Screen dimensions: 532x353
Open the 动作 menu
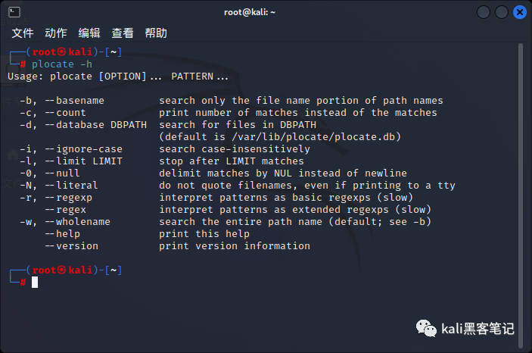pyautogui.click(x=56, y=33)
